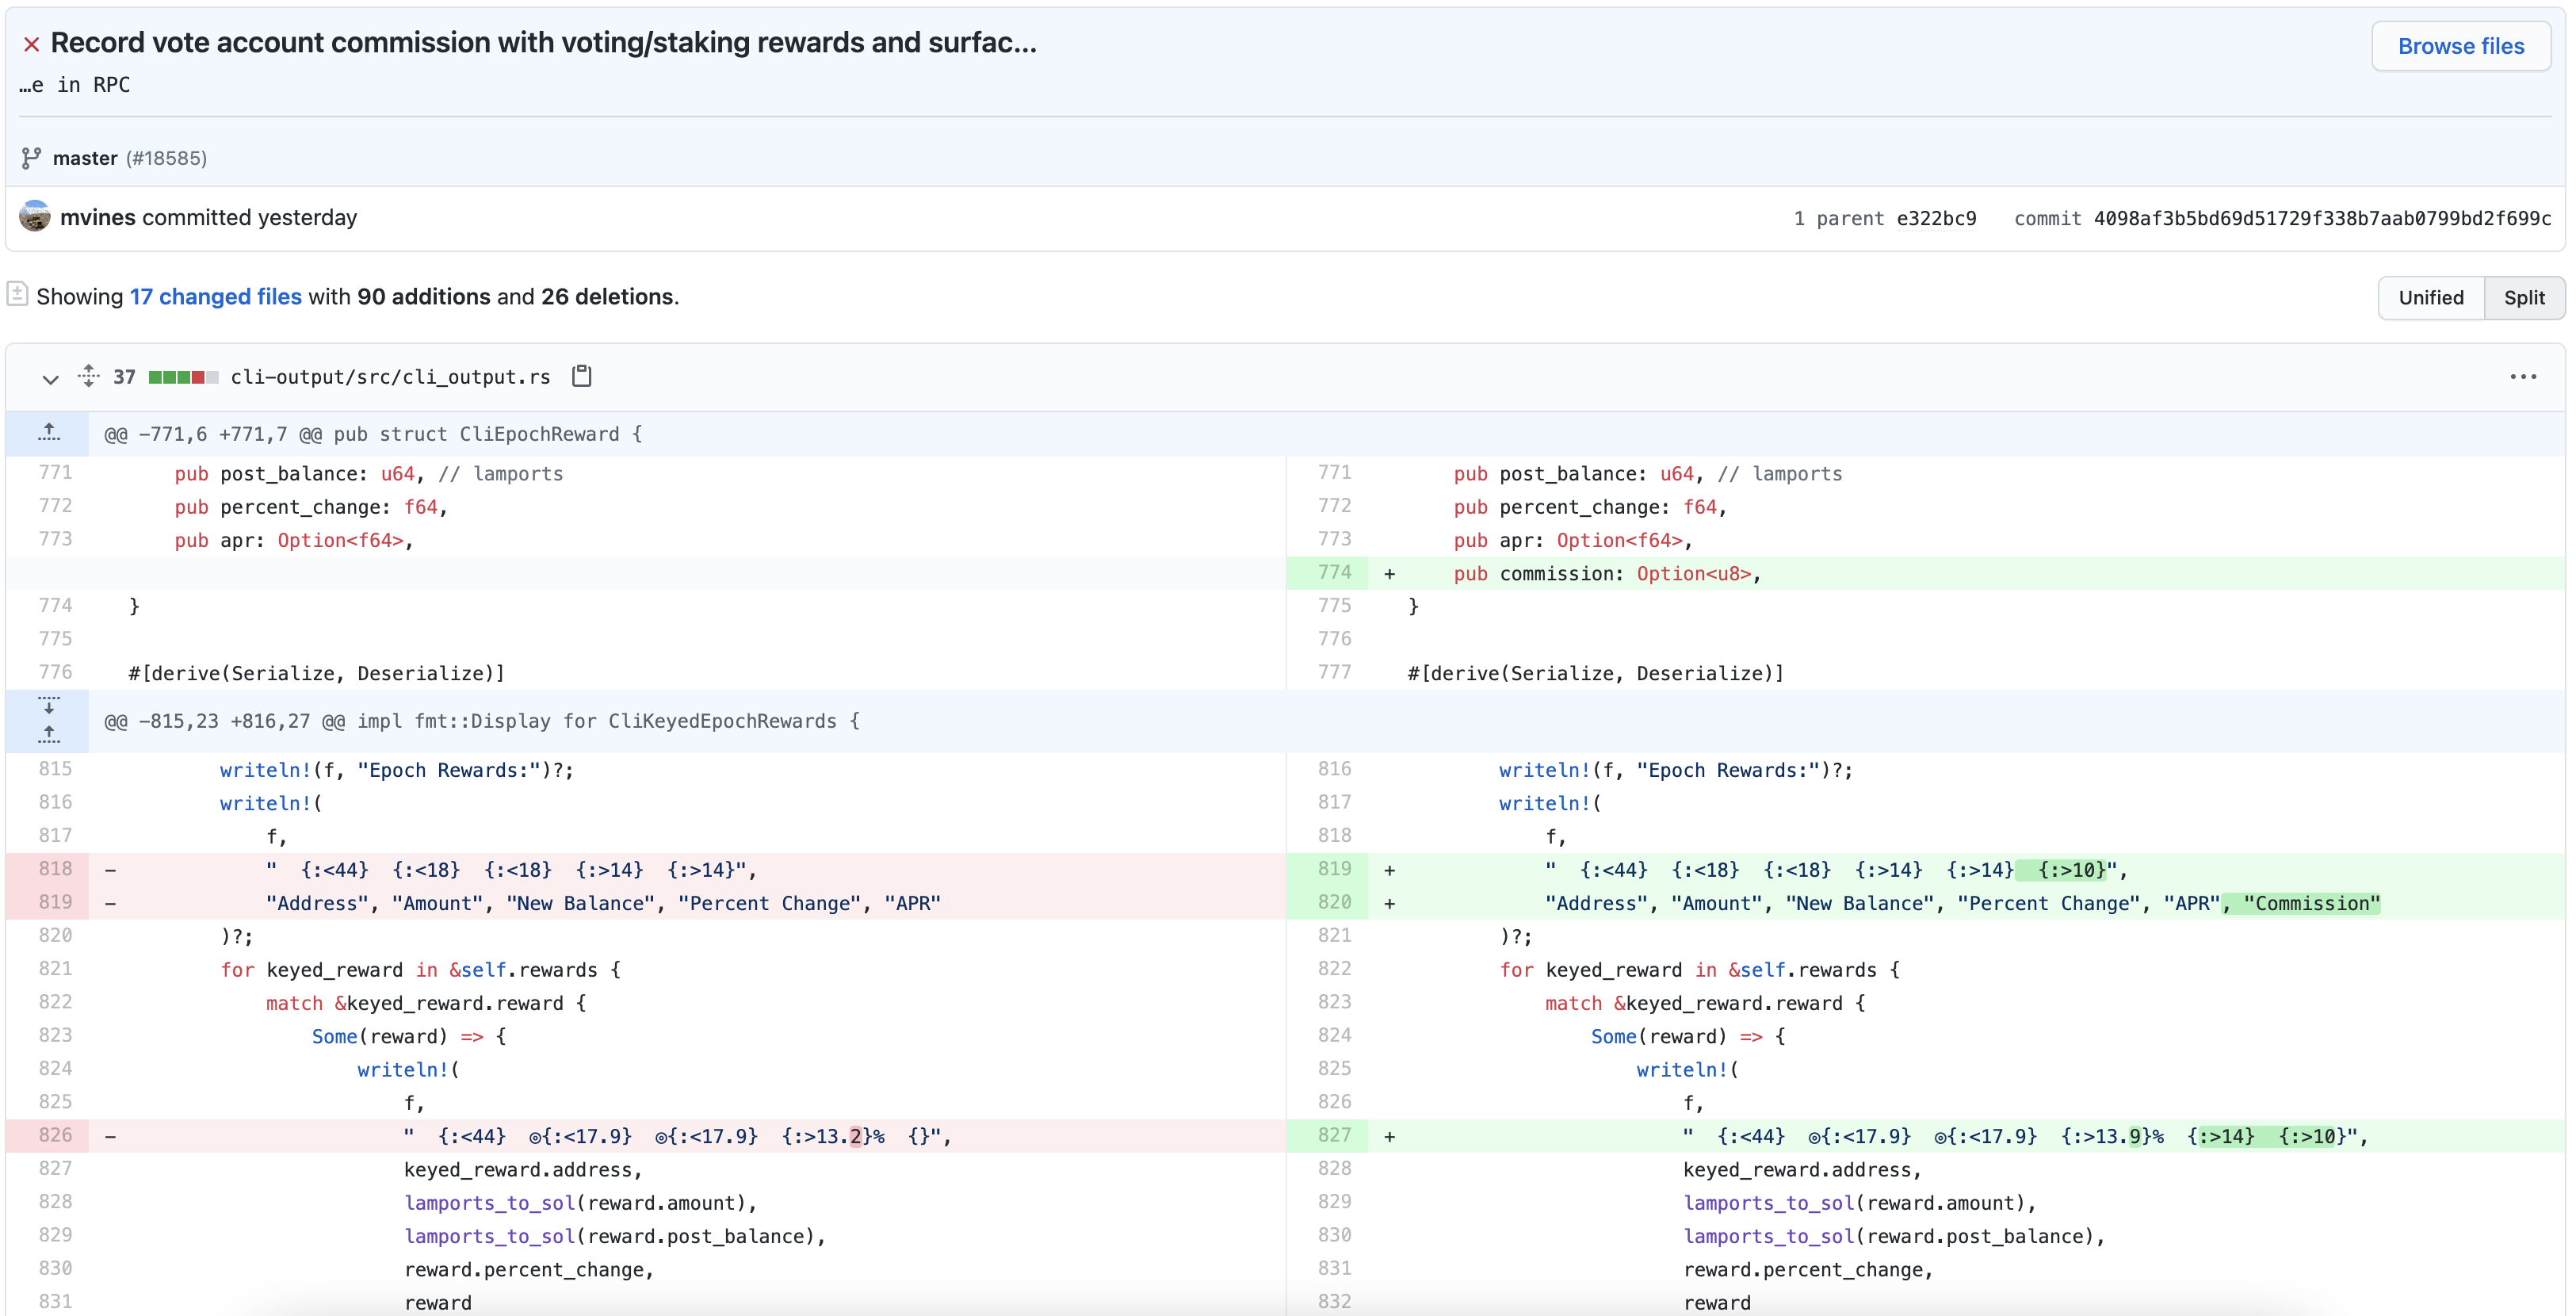The image size is (2576, 1316).
Task: Click the red failed status X icon
Action: click(x=31, y=44)
